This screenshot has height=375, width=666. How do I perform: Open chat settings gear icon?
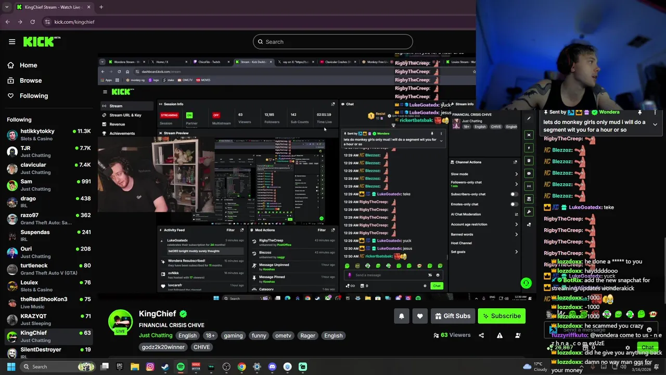627,347
